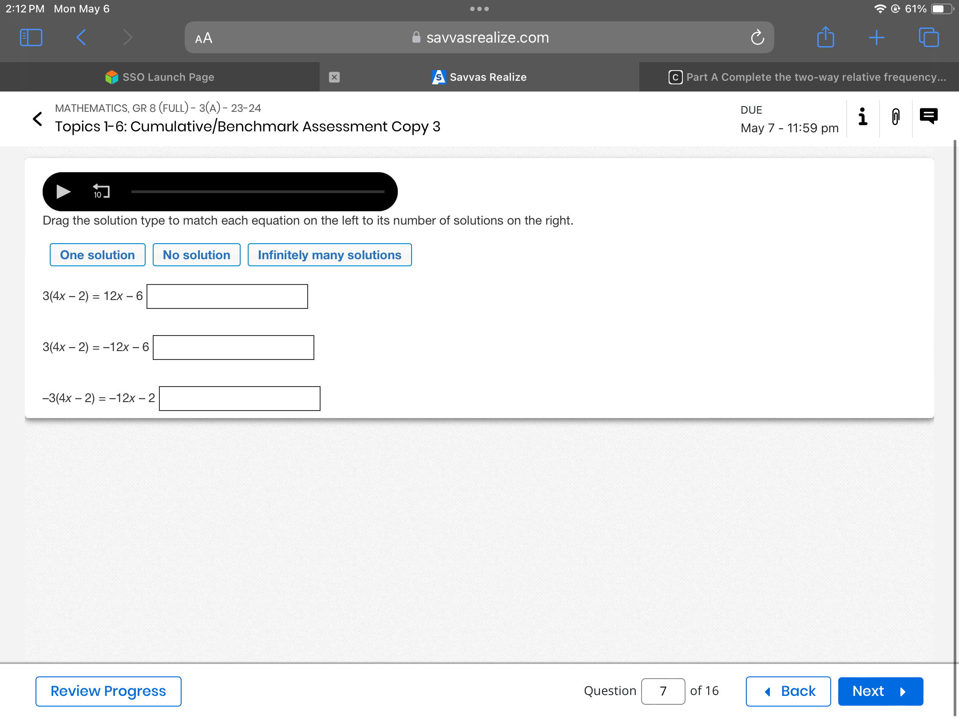This screenshot has width=959, height=719.
Task: Tap the question number field showing 7
Action: [663, 691]
